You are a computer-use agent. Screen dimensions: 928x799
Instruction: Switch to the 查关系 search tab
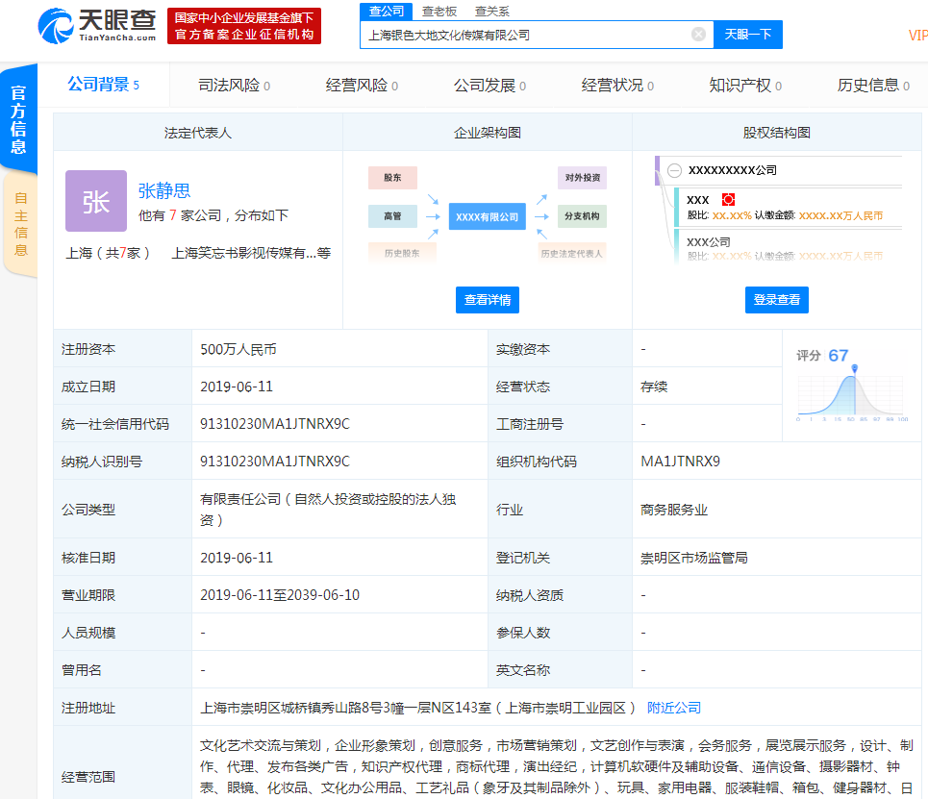coord(492,12)
